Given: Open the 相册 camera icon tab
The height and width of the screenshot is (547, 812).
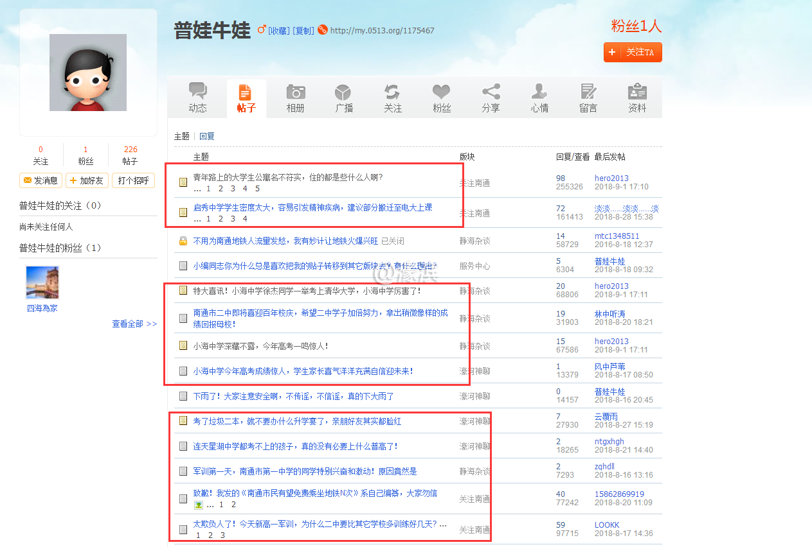Looking at the screenshot, I should click(295, 92).
